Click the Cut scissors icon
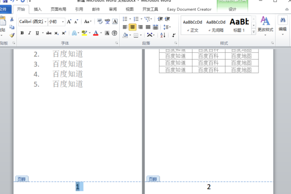 pyautogui.click(x=12, y=19)
